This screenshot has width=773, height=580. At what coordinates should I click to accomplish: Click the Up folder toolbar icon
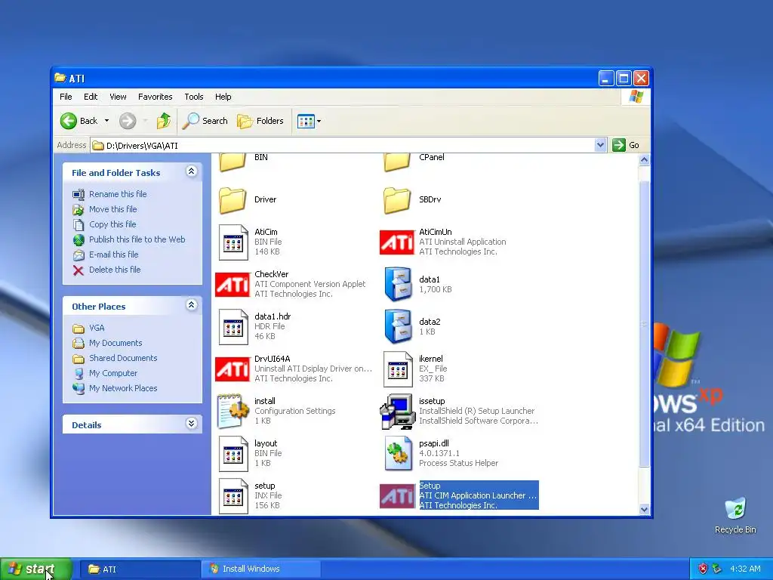pyautogui.click(x=164, y=121)
